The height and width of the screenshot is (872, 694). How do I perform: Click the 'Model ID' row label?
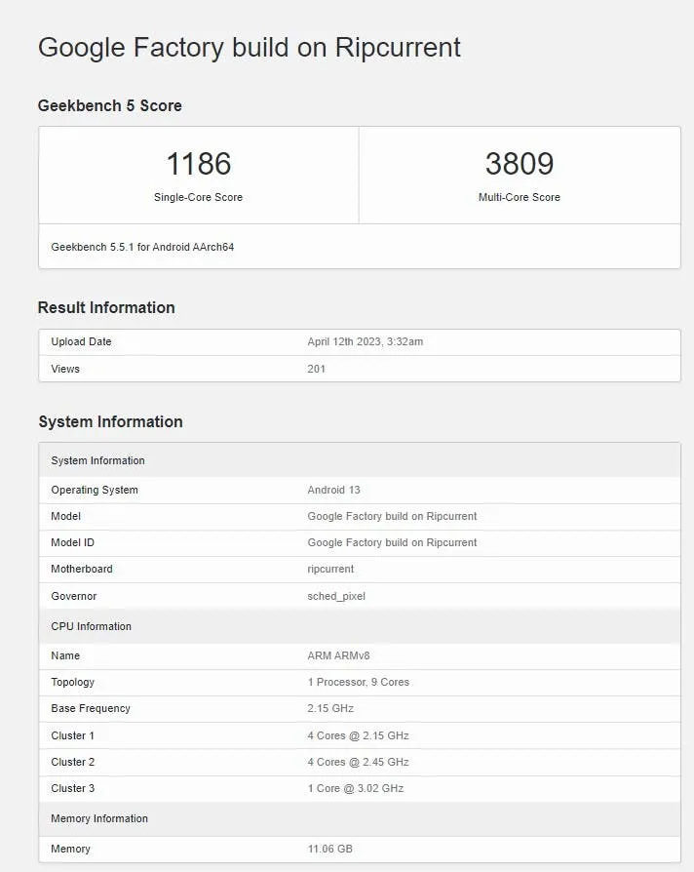pyautogui.click(x=73, y=542)
